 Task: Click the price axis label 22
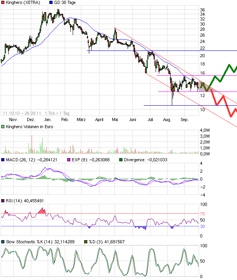point(202,48)
